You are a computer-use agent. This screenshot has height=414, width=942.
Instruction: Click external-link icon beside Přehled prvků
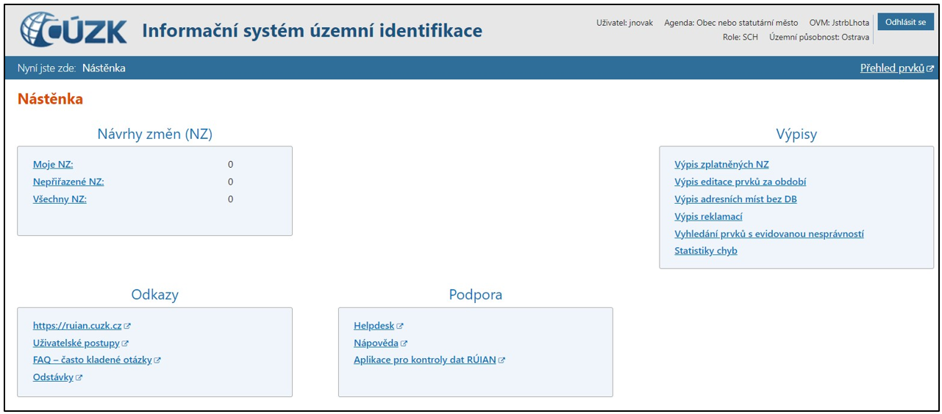(x=930, y=68)
